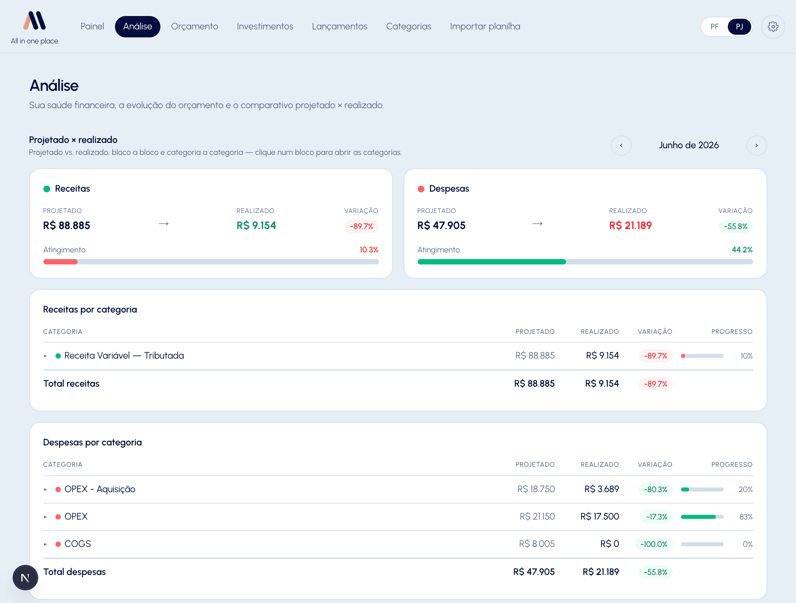Switch to PJ profile
This screenshot has width=796, height=603.
point(739,27)
